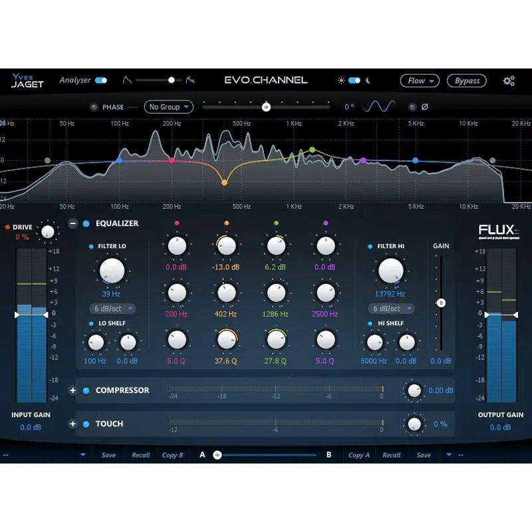Viewport: 532px width, 532px height.
Task: Click Copy B button
Action: point(172,456)
